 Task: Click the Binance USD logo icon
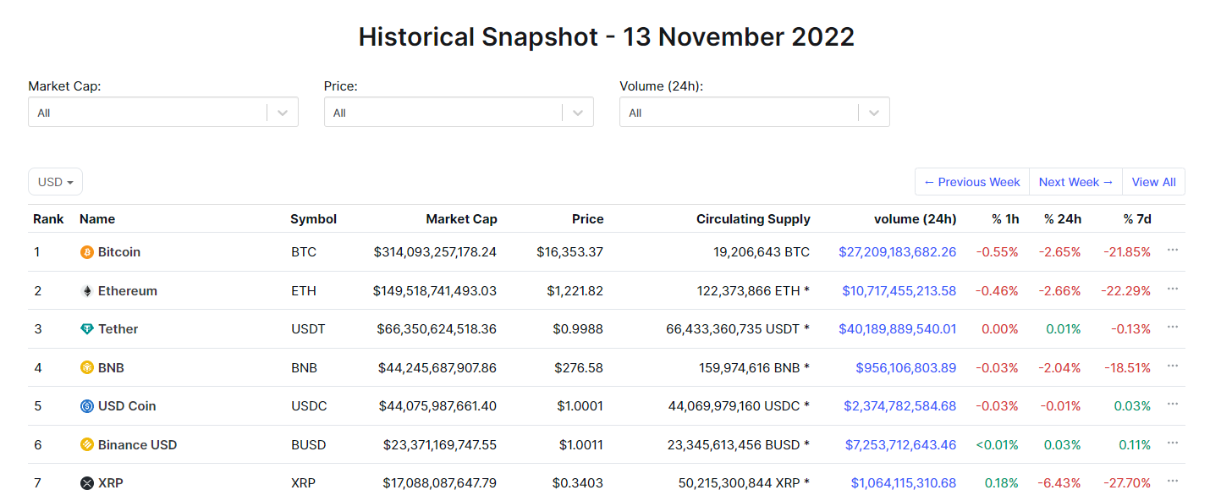(x=86, y=445)
